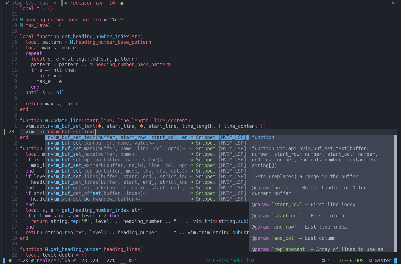Click the 23 :28 cursor position indicator

(x=90, y=260)
